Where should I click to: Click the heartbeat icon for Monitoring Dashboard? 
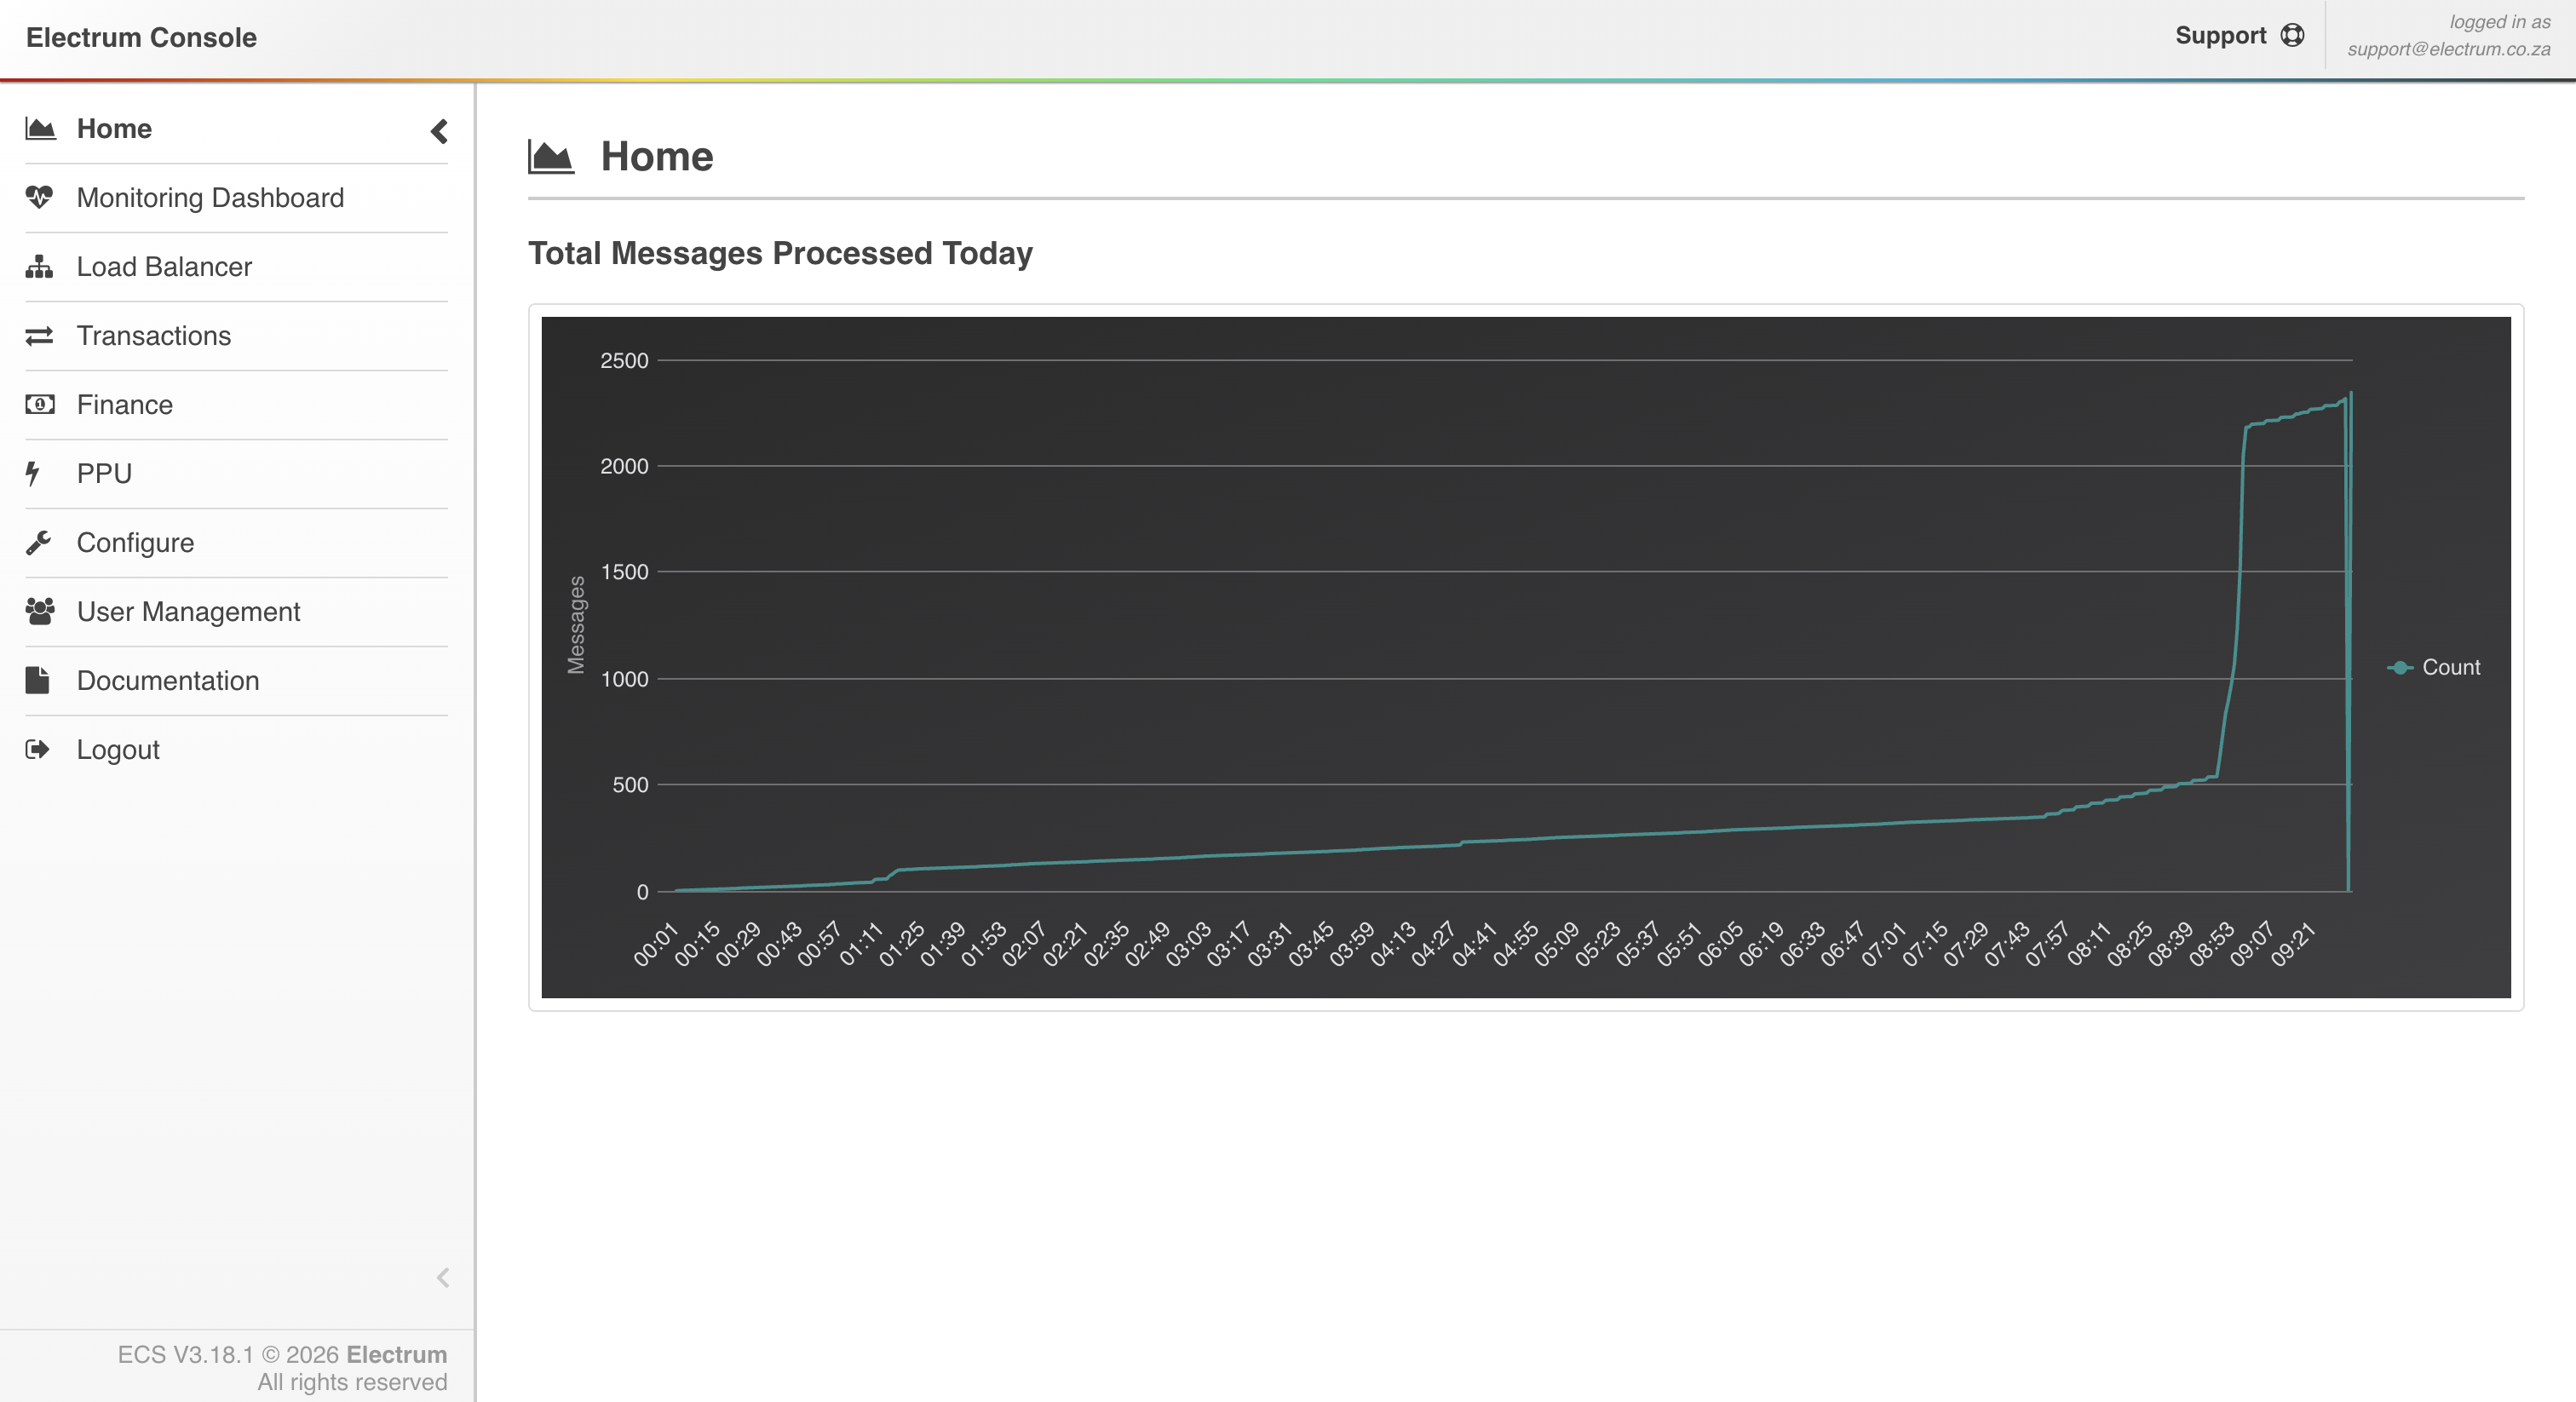click(39, 197)
